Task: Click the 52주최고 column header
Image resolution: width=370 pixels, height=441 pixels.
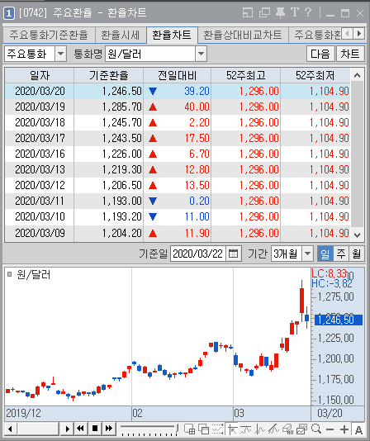Action: click(245, 75)
